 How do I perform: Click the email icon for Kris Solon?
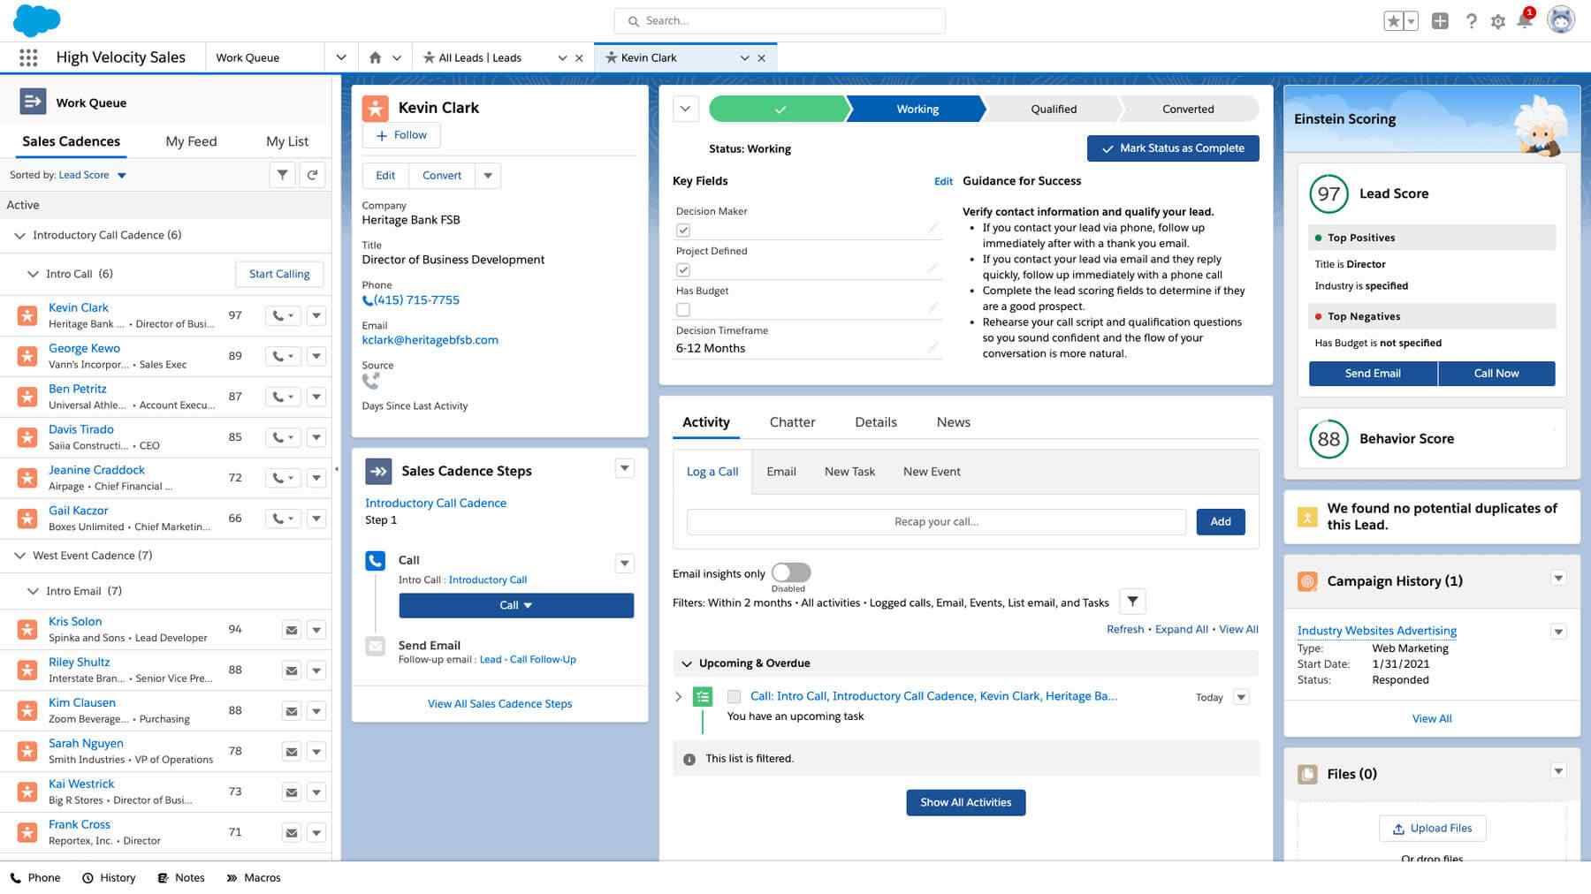(x=291, y=630)
